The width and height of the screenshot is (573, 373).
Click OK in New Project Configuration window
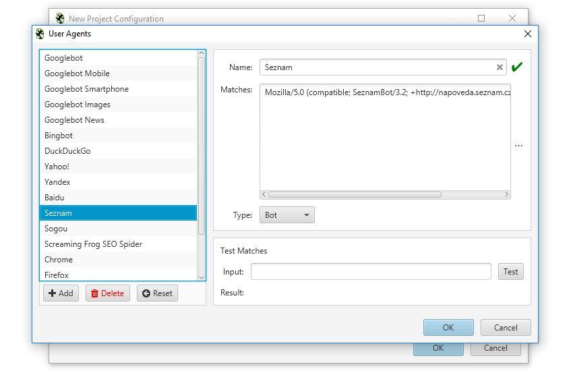(438, 348)
